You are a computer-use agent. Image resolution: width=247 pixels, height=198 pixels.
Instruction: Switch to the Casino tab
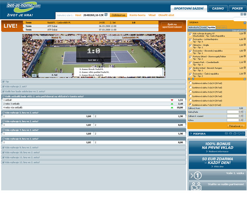coord(218,9)
